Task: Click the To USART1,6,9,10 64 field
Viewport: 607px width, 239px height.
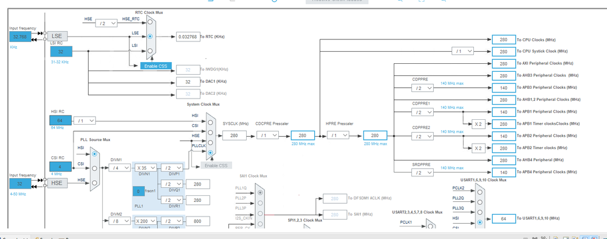Action: click(x=504, y=219)
